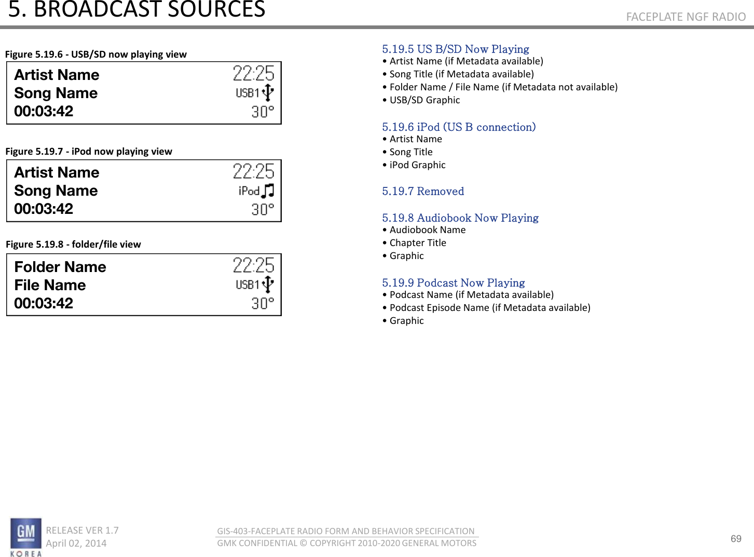
Task: Select the Folder Name text in Figure 5.19.8
Action: [x=59, y=266]
